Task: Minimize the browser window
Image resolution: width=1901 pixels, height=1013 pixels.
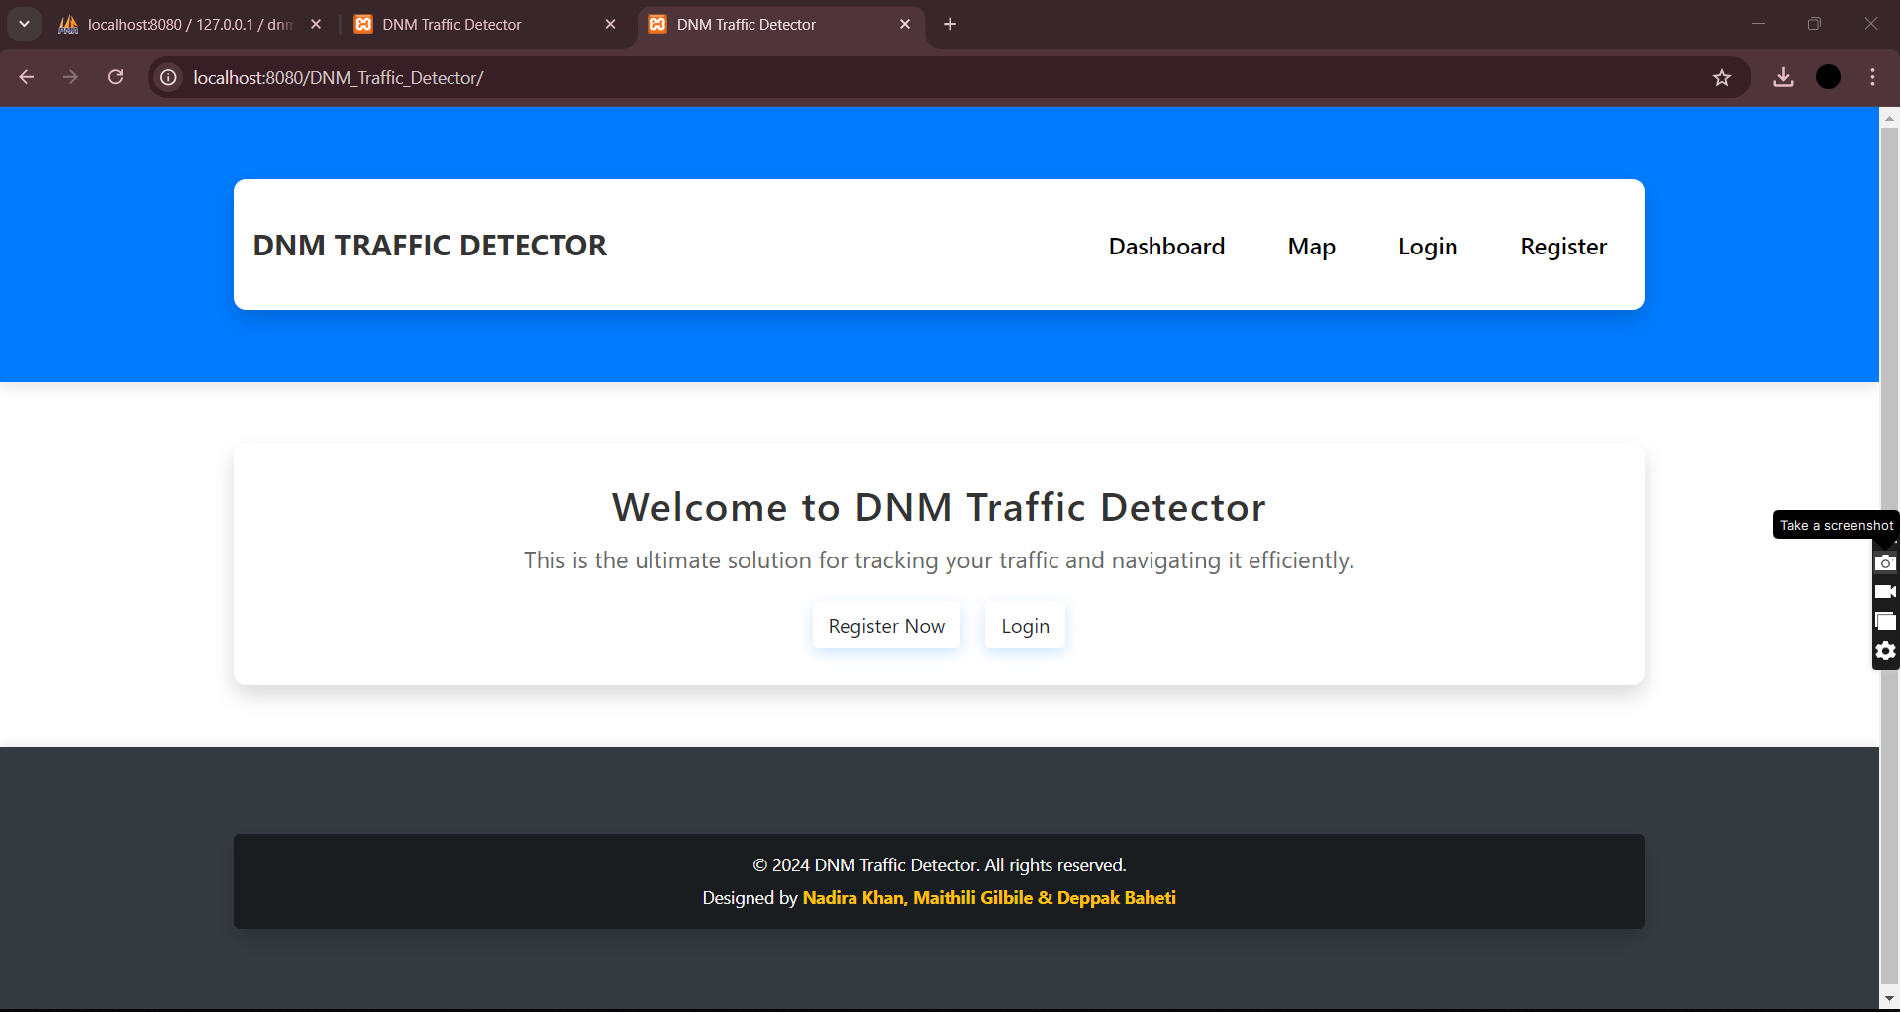Action: click(x=1758, y=24)
